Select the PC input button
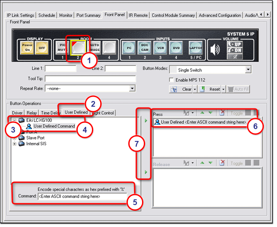277x227 pixels. (129, 47)
